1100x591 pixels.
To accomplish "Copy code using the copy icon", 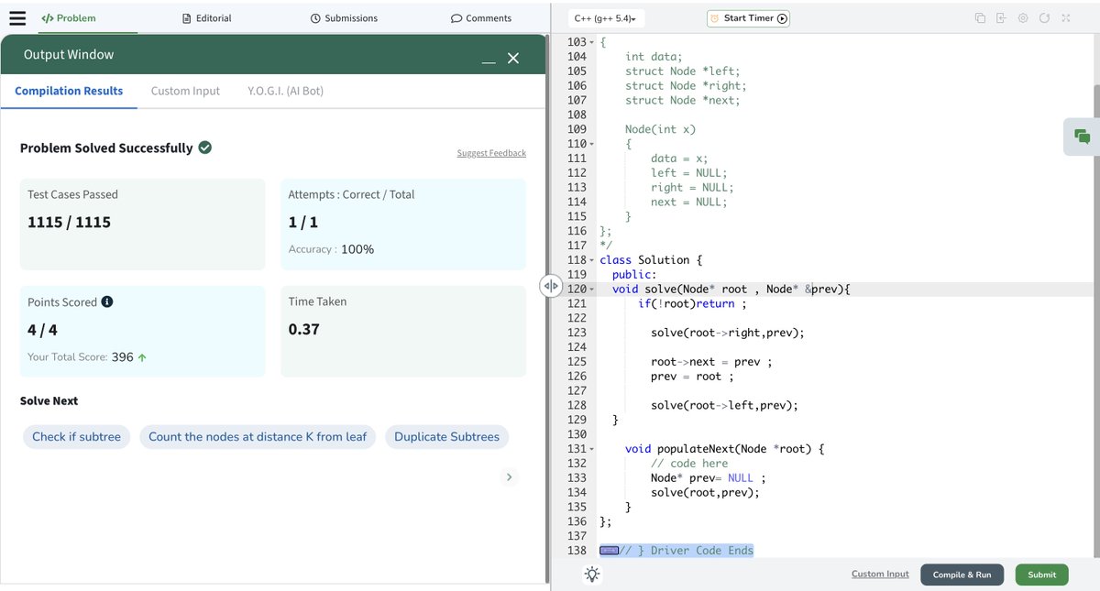I will (x=980, y=18).
